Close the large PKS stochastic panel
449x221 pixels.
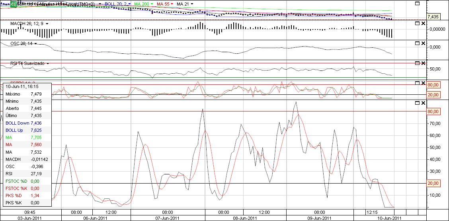point(423,103)
